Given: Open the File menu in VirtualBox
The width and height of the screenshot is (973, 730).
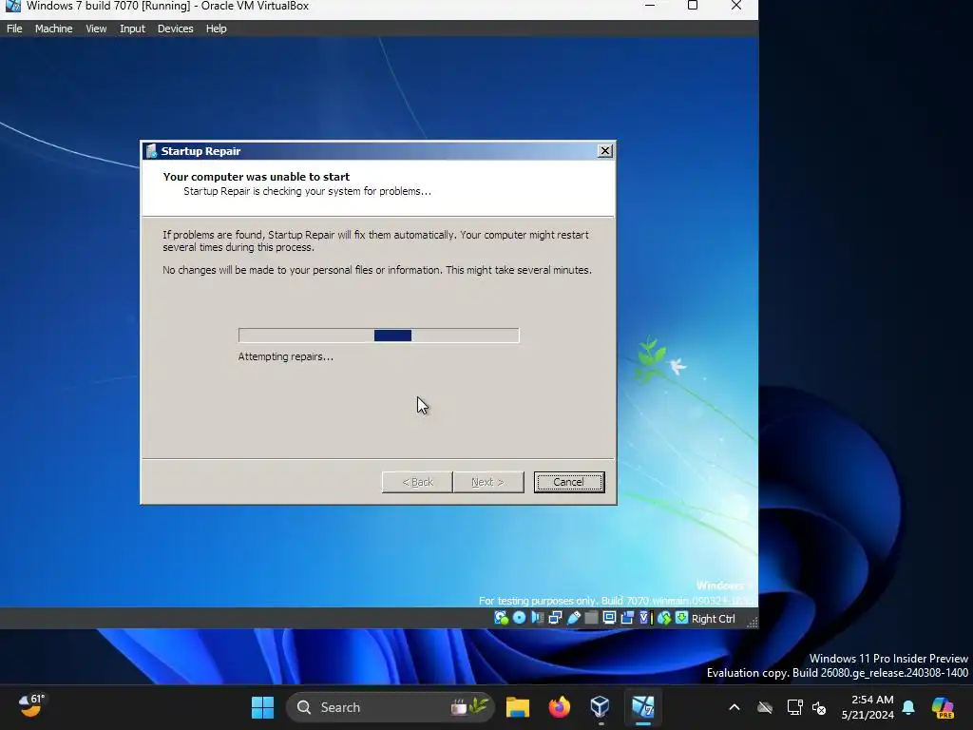Looking at the screenshot, I should (14, 29).
